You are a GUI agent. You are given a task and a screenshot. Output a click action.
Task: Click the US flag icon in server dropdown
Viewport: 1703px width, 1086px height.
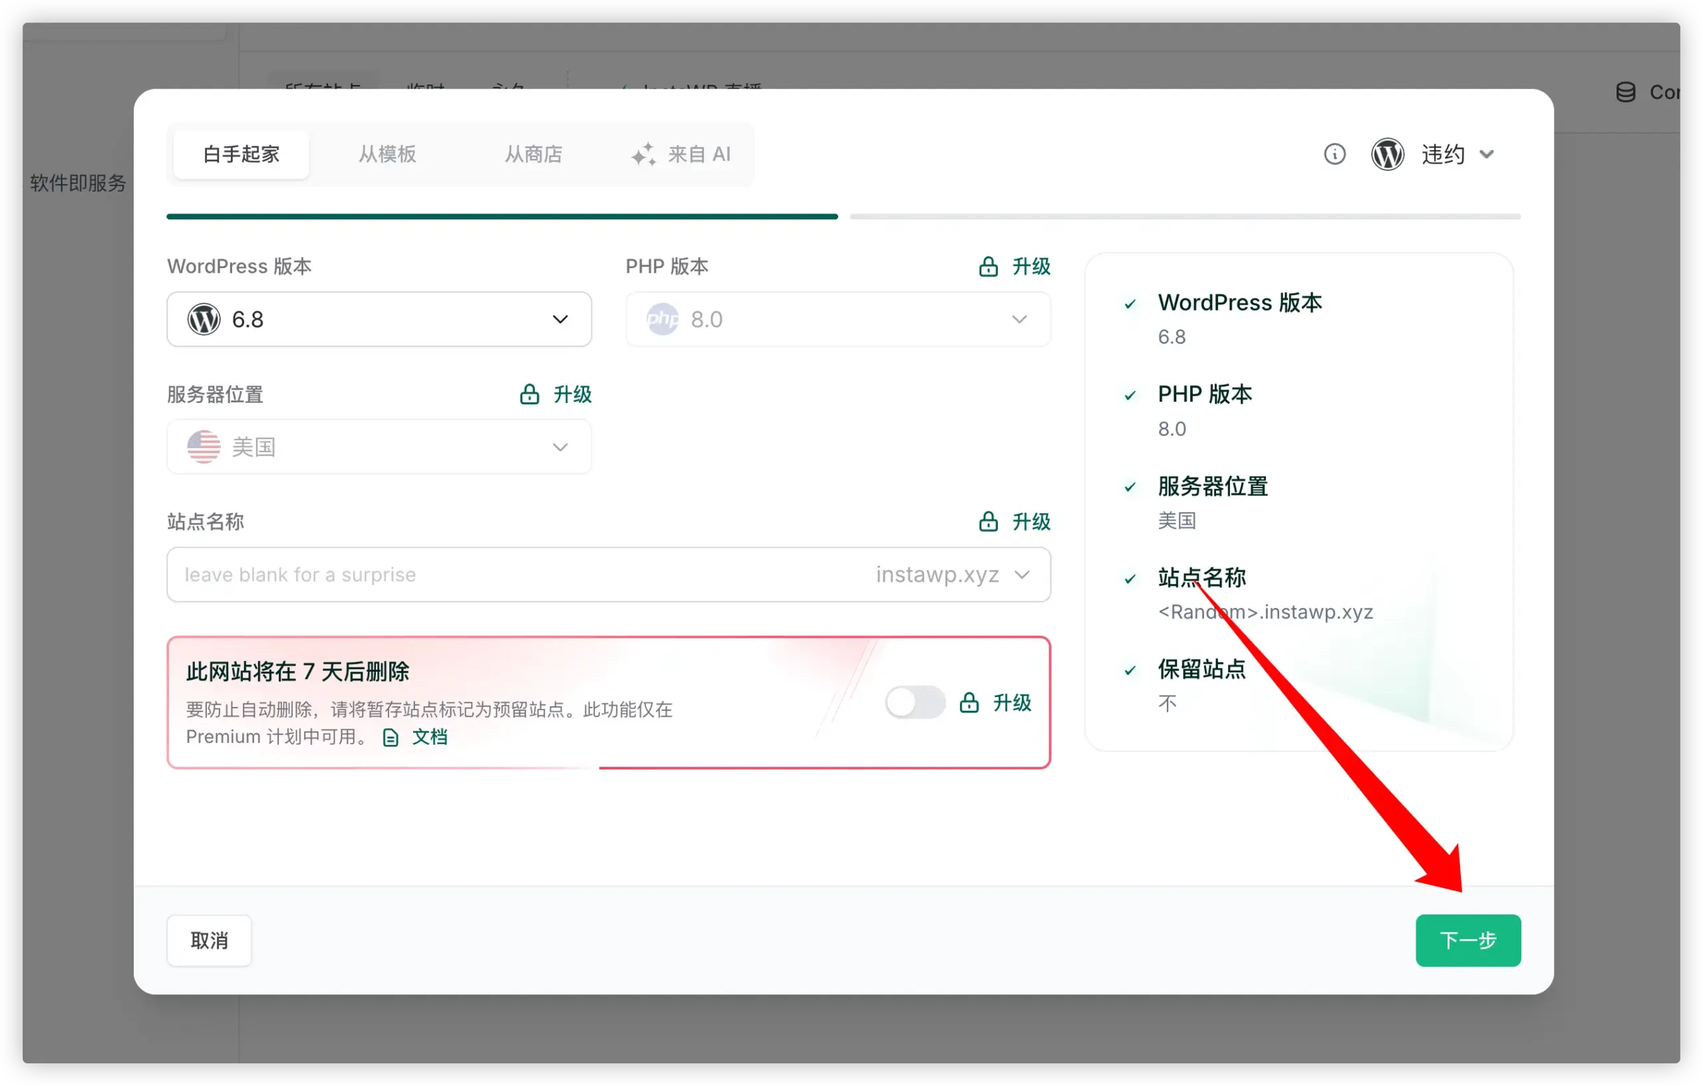pos(204,447)
